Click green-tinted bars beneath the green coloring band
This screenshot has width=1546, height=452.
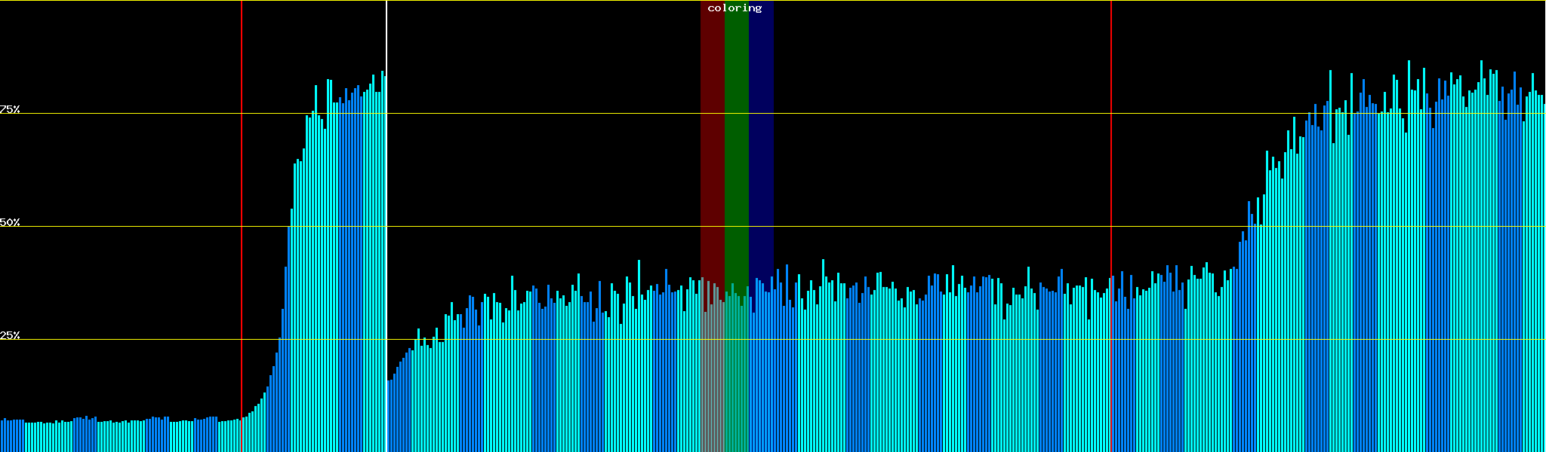[x=736, y=377]
